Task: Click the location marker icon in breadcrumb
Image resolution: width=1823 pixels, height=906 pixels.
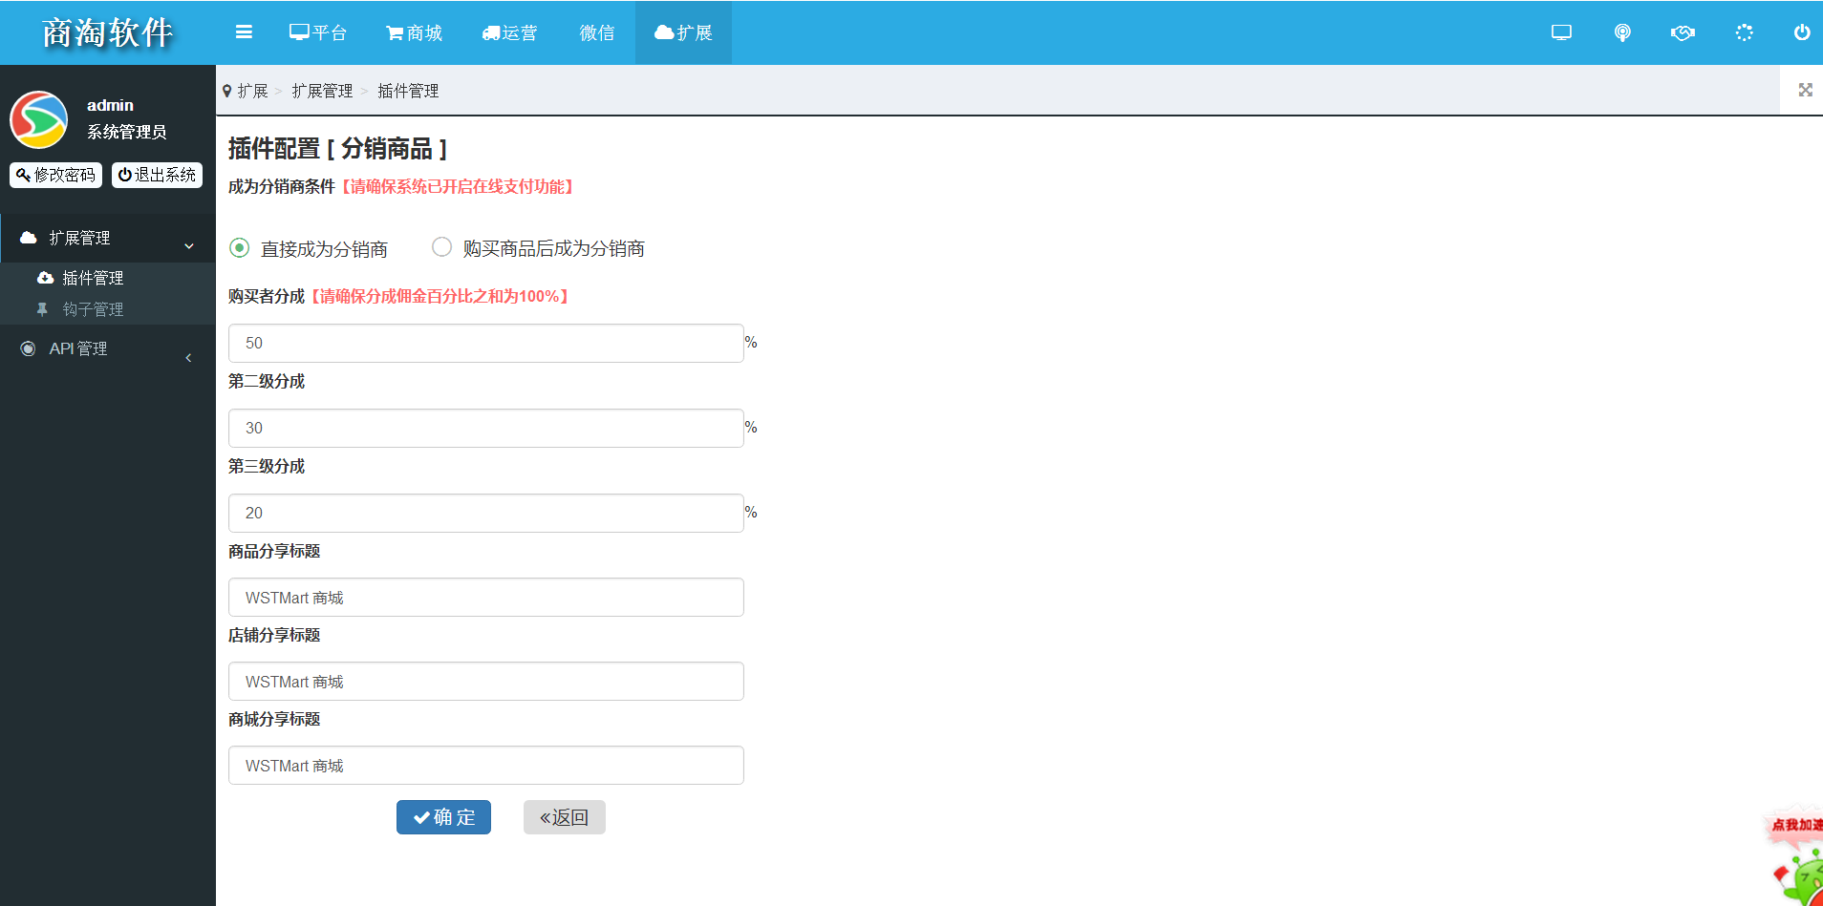Action: 226,91
